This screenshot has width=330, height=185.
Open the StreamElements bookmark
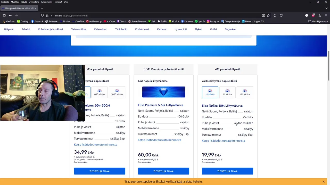pyautogui.click(x=137, y=21)
